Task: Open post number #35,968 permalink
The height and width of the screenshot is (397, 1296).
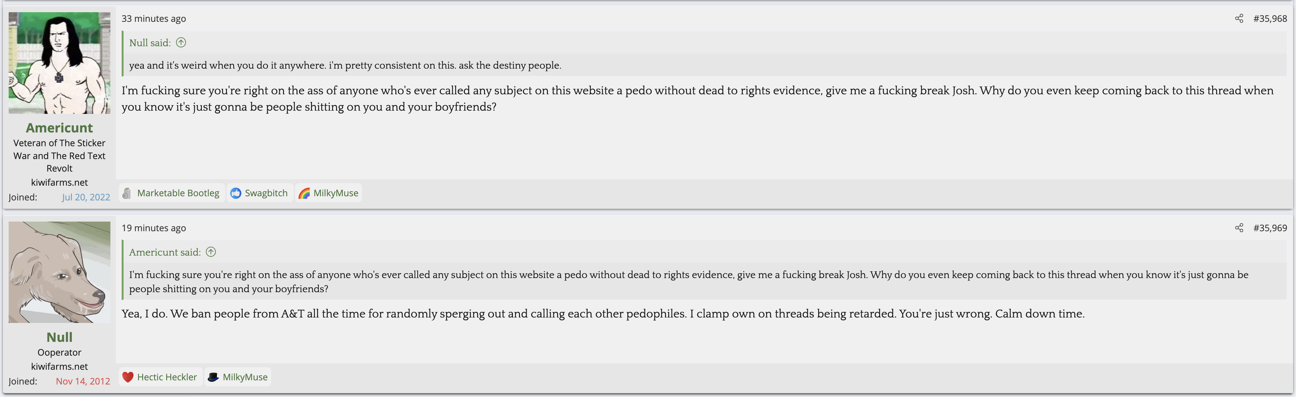Action: click(x=1270, y=19)
